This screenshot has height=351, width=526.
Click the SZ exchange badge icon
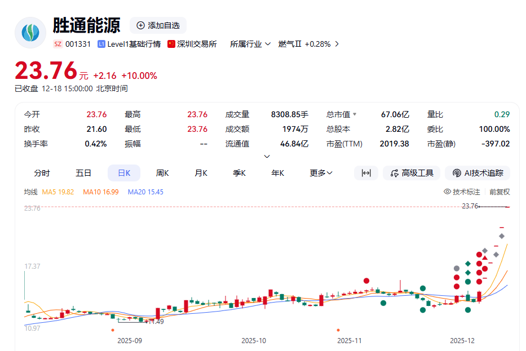[x=58, y=44]
